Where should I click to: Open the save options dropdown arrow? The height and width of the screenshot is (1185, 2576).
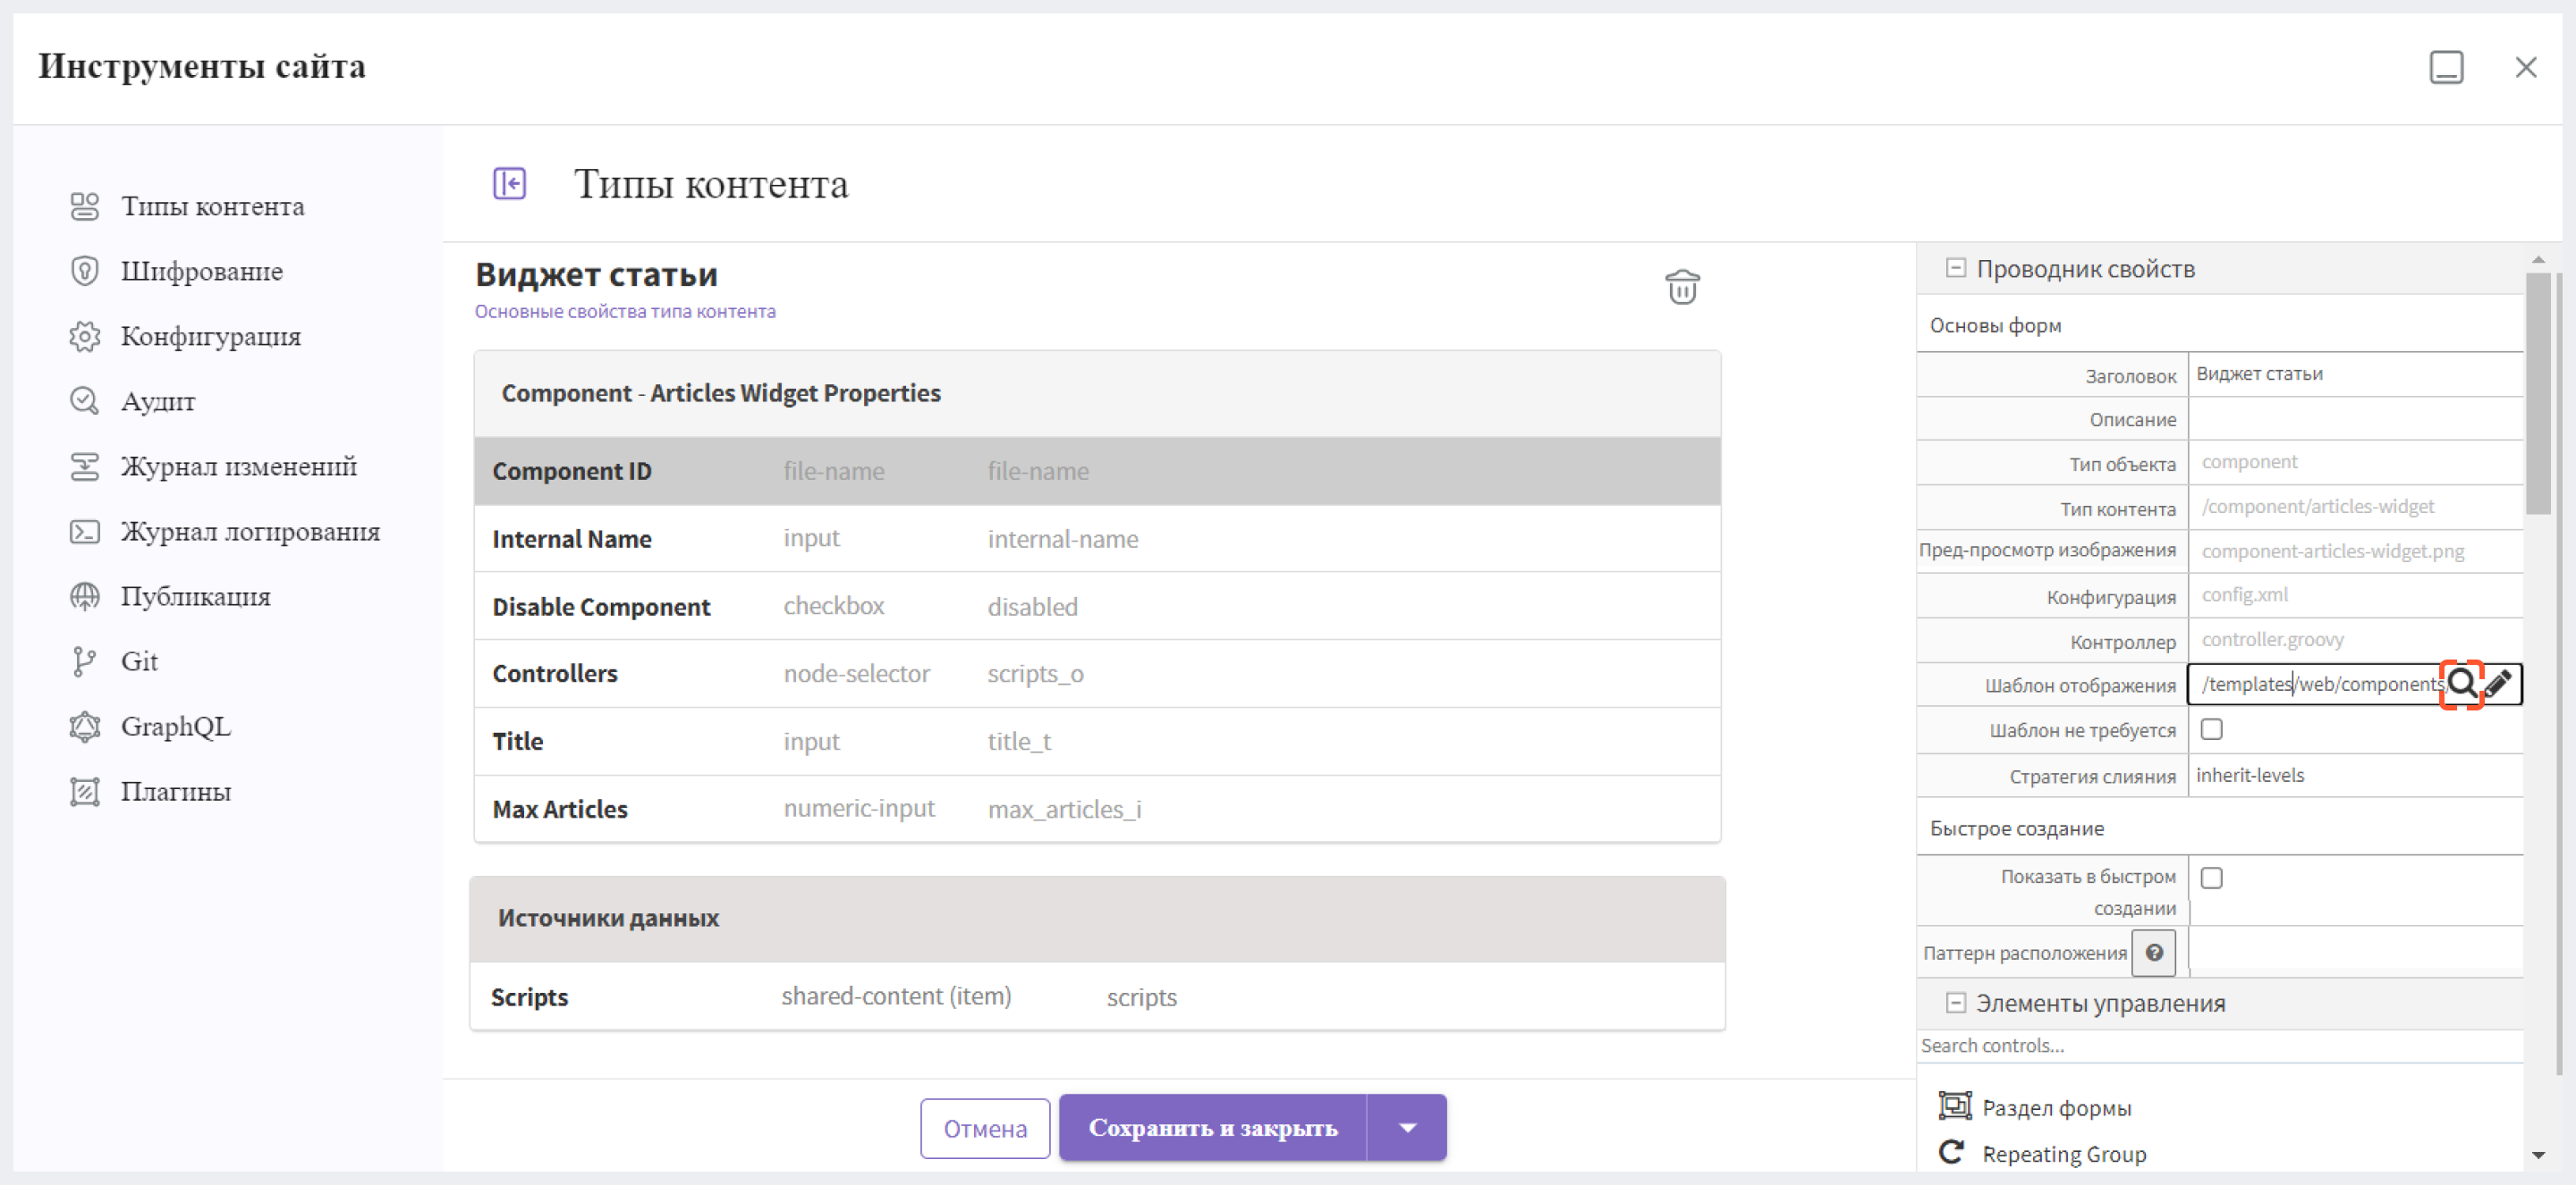[x=1407, y=1127]
